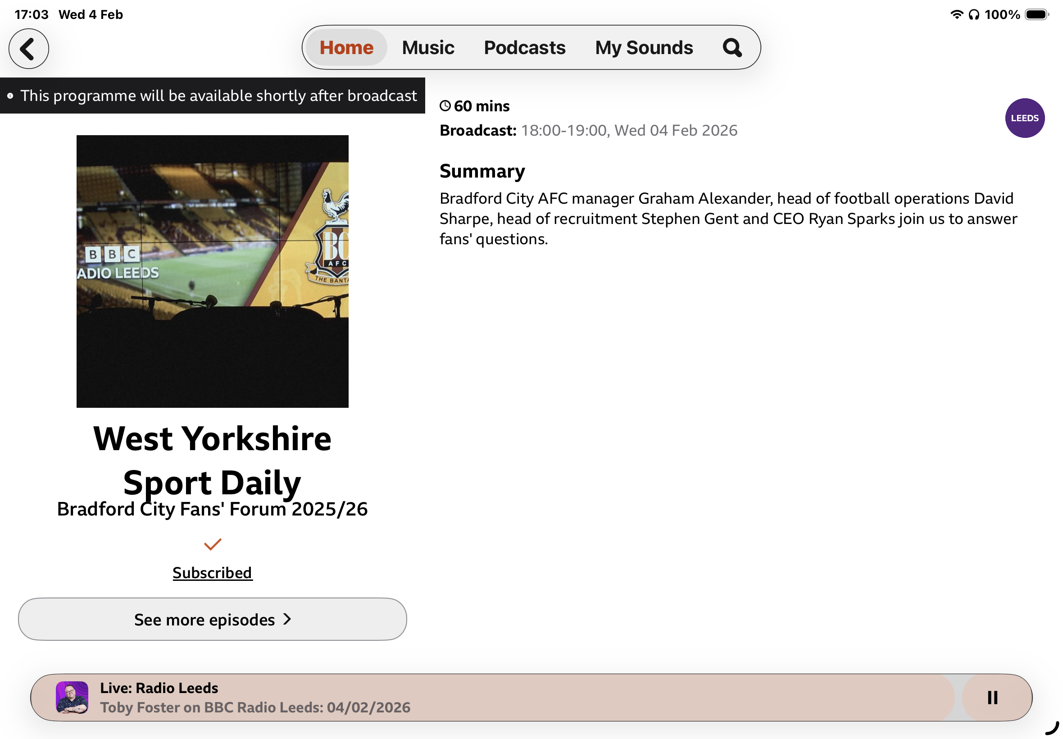Open See more episodes
Viewport: 1063px width, 739px height.
[213, 619]
